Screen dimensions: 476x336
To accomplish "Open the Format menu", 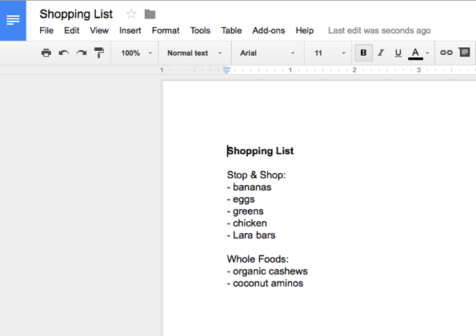I will pyautogui.click(x=166, y=30).
